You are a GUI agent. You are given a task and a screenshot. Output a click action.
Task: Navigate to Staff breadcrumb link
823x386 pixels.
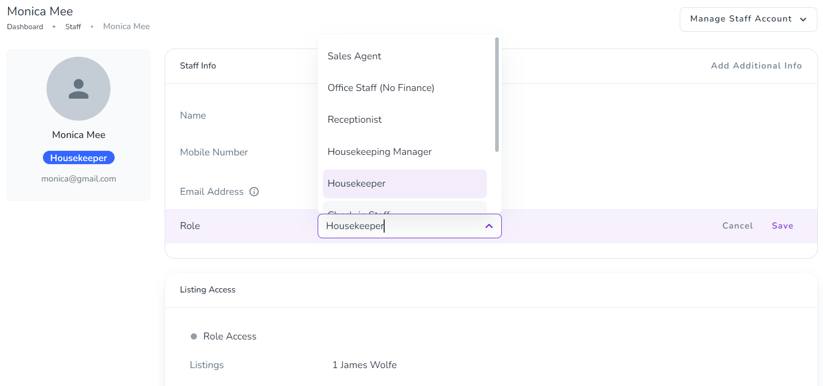[x=73, y=27]
